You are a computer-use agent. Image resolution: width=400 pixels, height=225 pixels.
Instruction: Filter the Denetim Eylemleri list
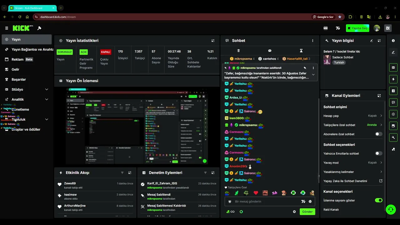(205, 172)
